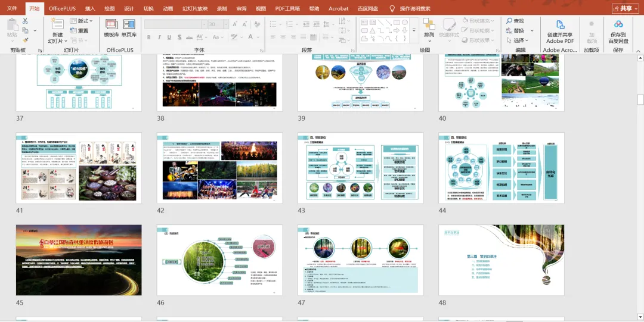Toggle Italic formatting
The height and width of the screenshot is (322, 644).
[x=159, y=37]
